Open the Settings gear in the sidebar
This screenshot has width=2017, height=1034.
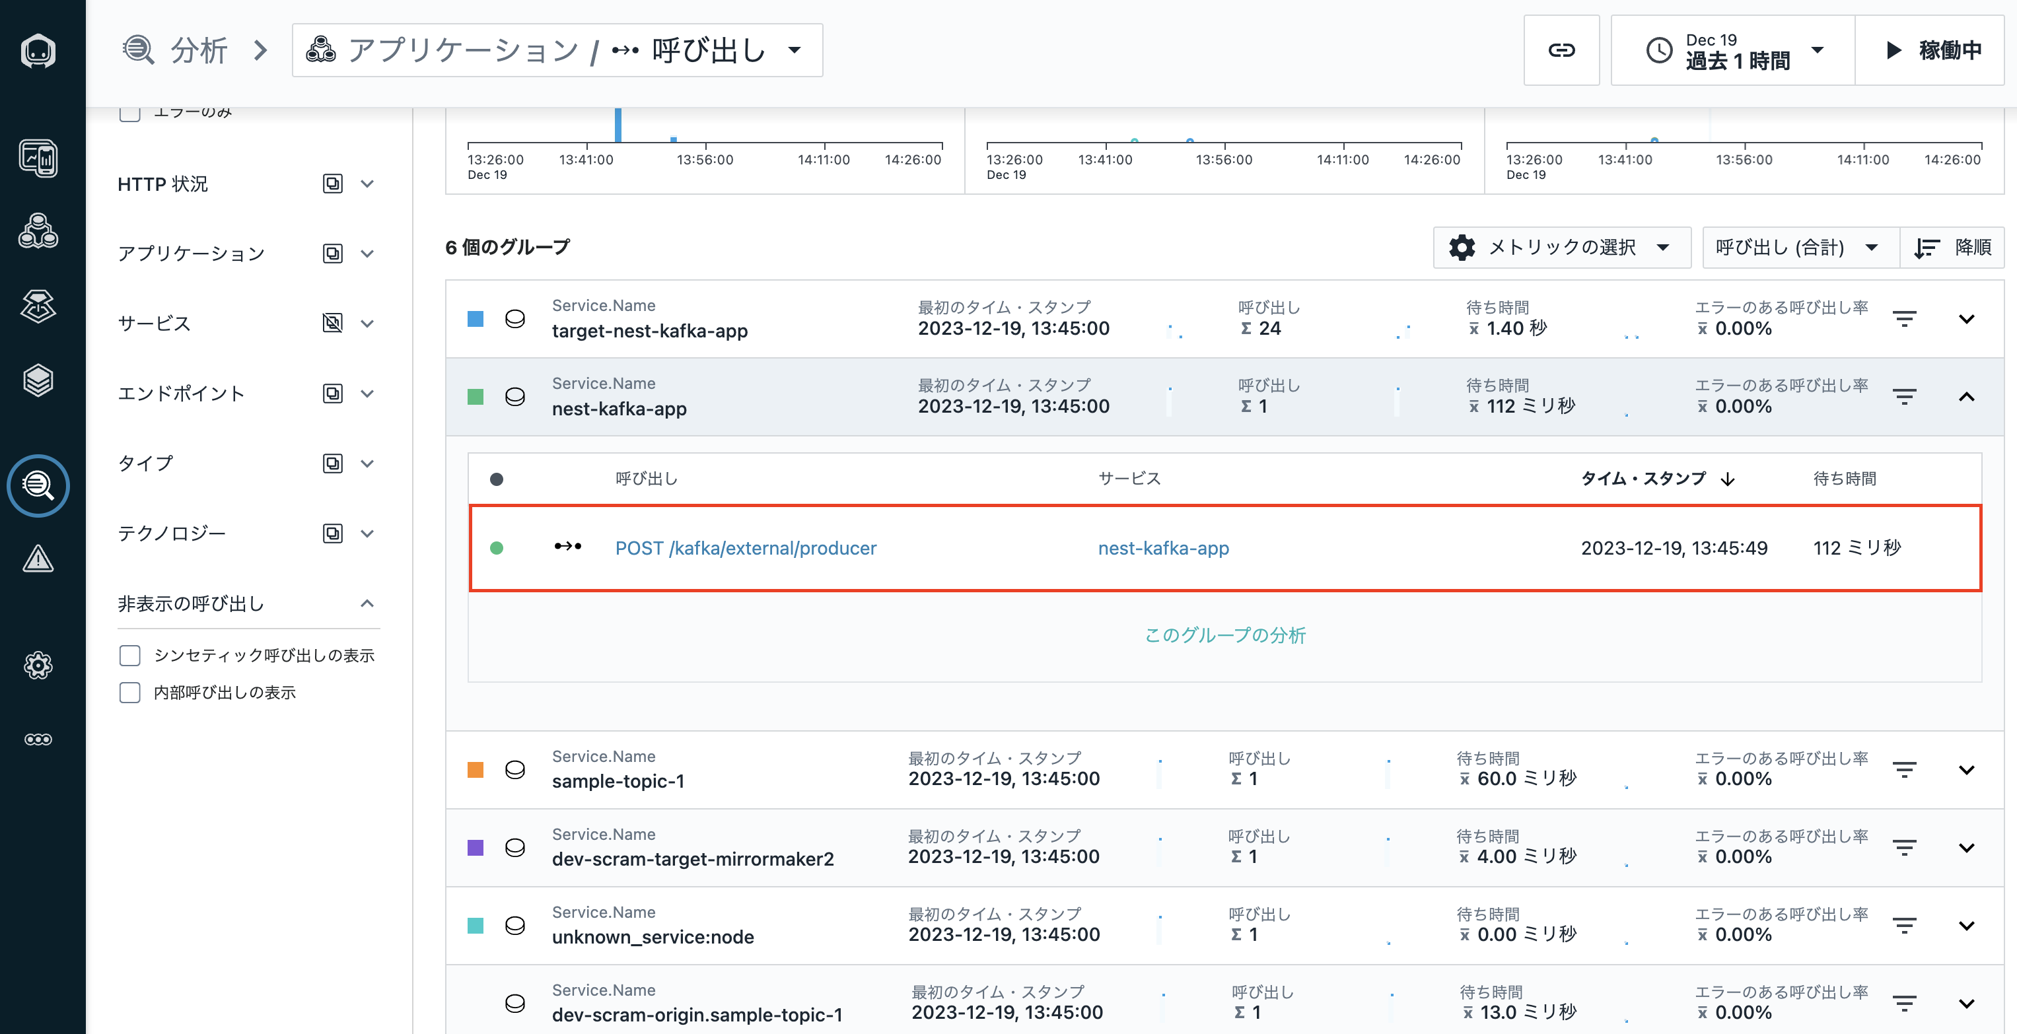(x=38, y=666)
